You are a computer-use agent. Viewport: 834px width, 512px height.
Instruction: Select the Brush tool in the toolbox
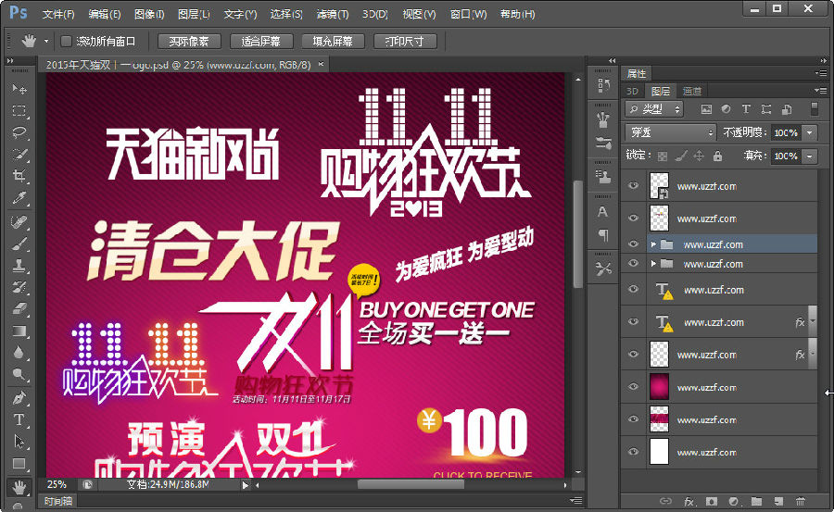coord(19,244)
